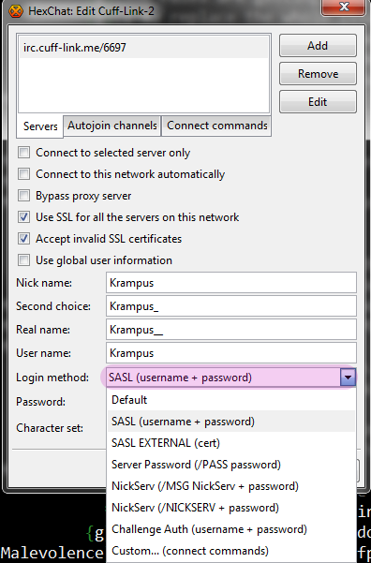Screen dimensions: 371x563
Task: Select NickServ (/NICKSERV + password) option
Action: 231,508
